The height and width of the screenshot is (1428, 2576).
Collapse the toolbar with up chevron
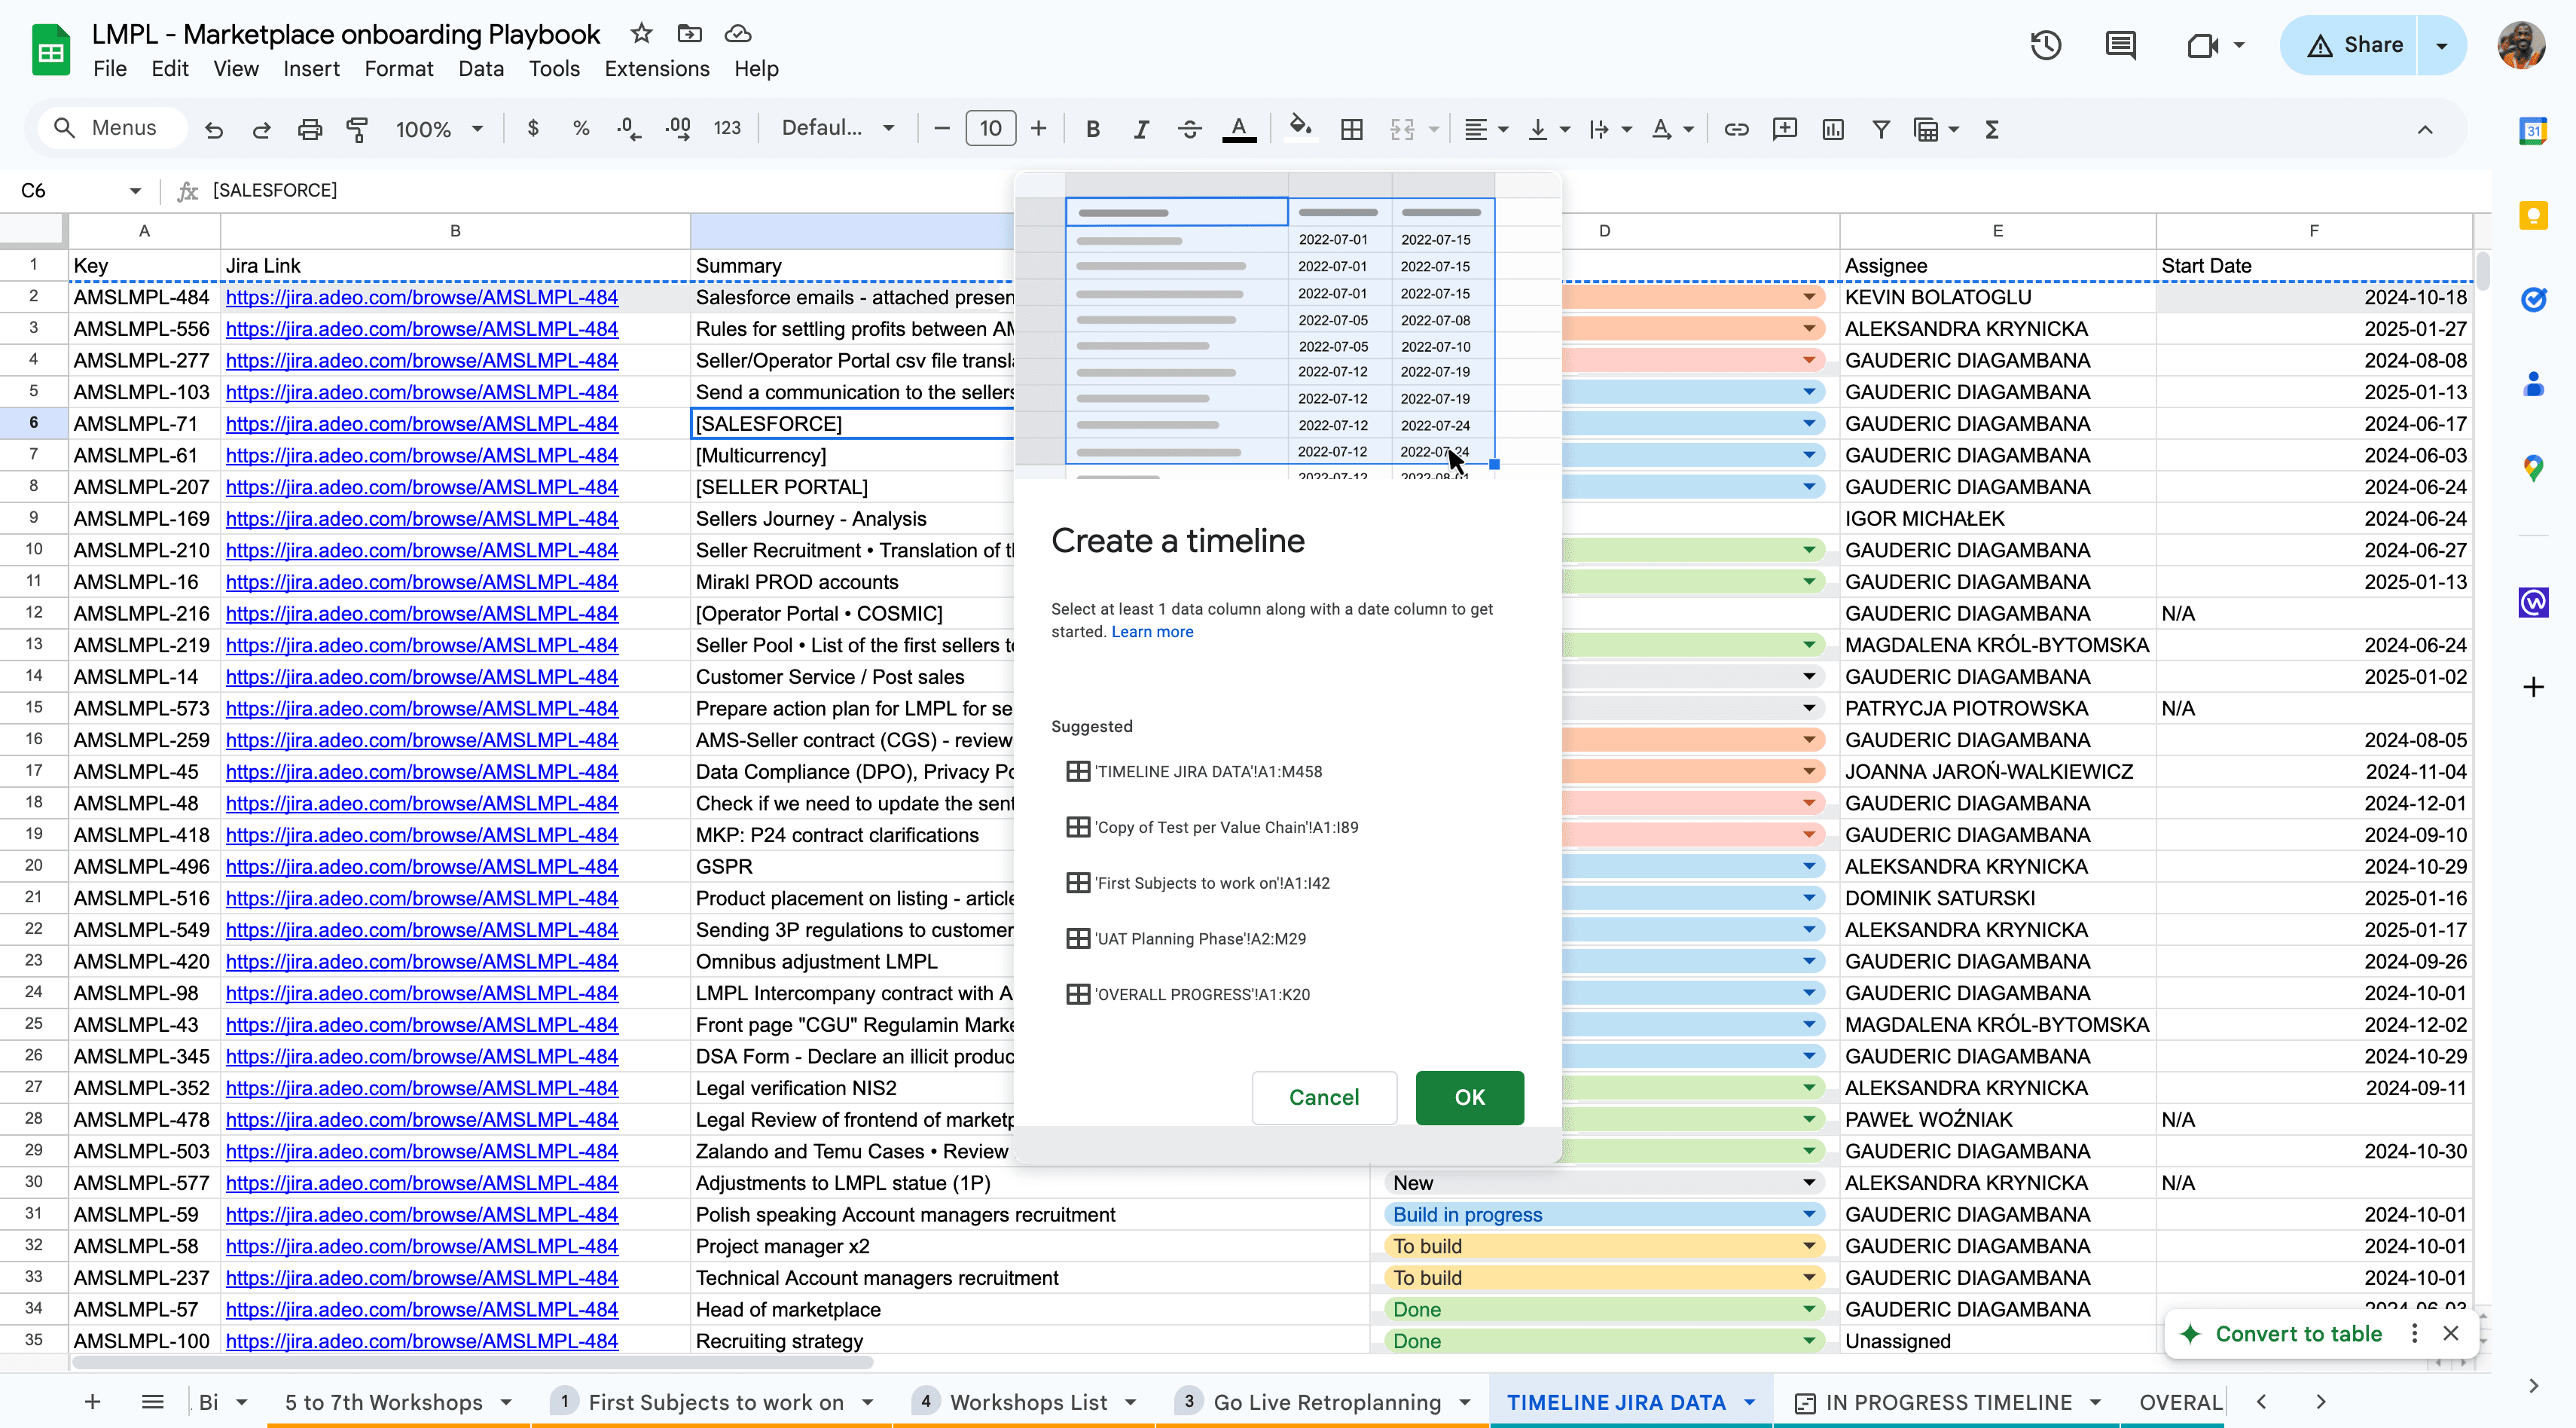click(x=2425, y=129)
